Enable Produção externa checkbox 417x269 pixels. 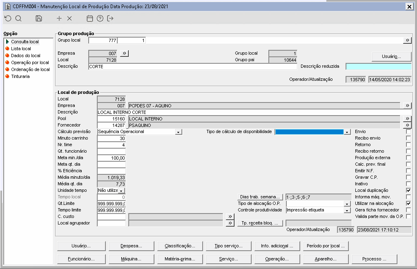(408, 158)
